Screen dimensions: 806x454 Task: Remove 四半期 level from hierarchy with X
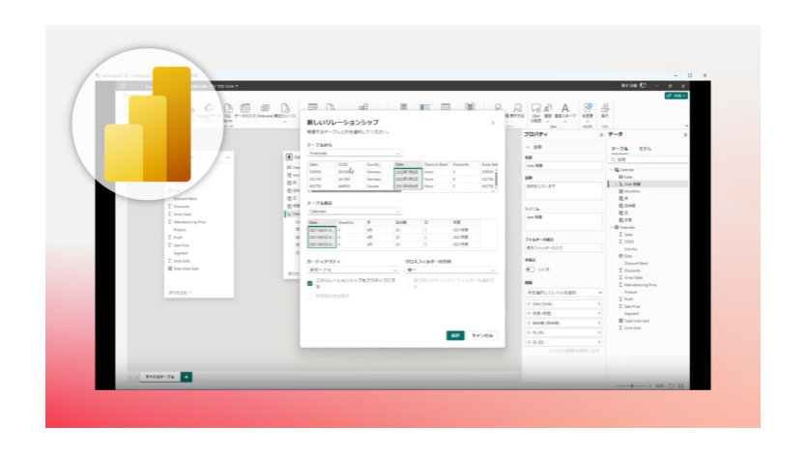click(599, 323)
